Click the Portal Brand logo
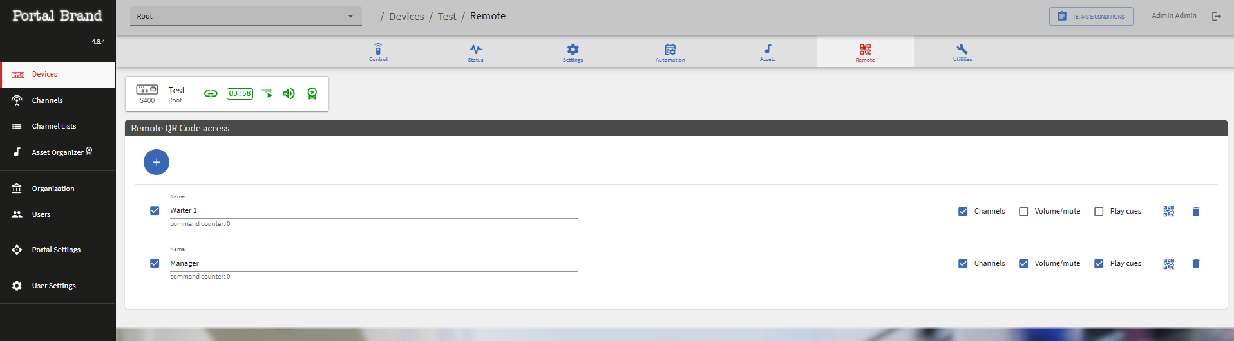The image size is (1234, 341). 57,15
